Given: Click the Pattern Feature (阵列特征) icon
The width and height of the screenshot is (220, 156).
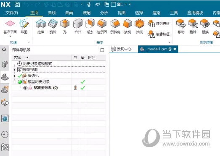Looking at the screenshot, I should 151,23.
